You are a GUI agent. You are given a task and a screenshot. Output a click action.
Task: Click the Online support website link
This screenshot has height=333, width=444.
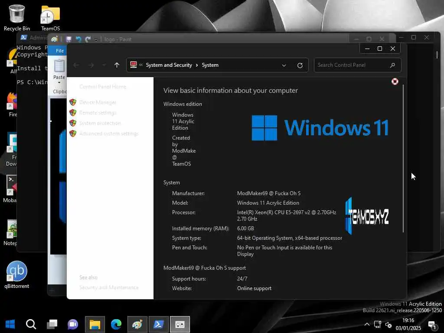pyautogui.click(x=254, y=288)
